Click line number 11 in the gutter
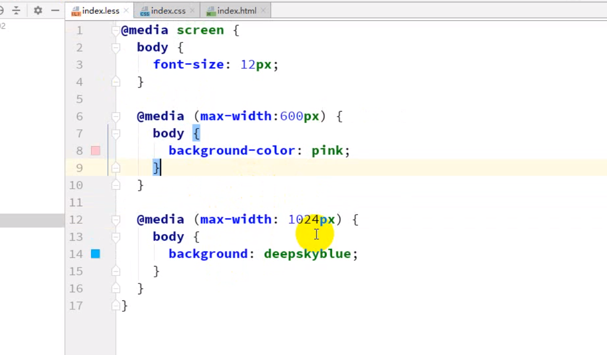 tap(75, 202)
